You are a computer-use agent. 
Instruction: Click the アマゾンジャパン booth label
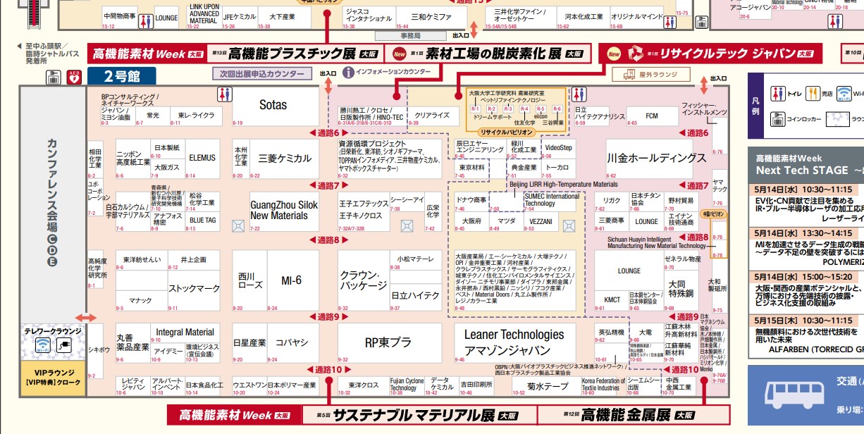point(507,351)
